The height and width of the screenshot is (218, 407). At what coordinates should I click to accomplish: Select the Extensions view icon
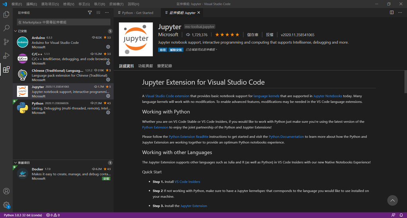6,69
